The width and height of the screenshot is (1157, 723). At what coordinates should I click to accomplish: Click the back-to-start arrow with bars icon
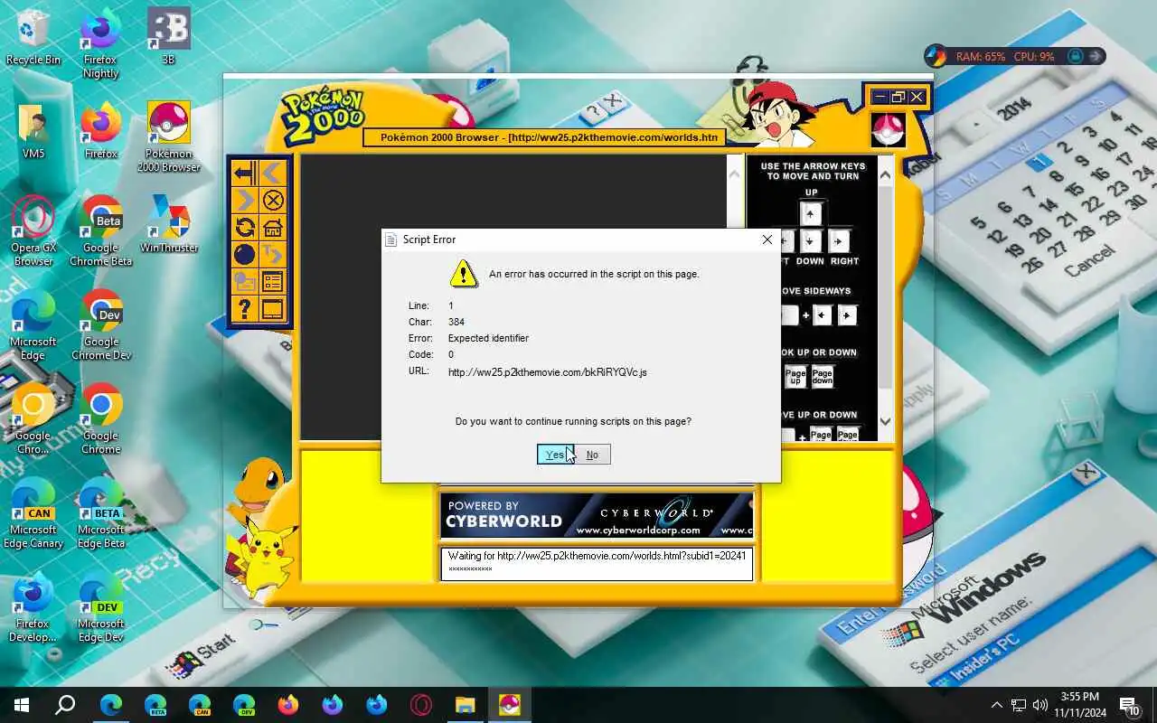[244, 174]
